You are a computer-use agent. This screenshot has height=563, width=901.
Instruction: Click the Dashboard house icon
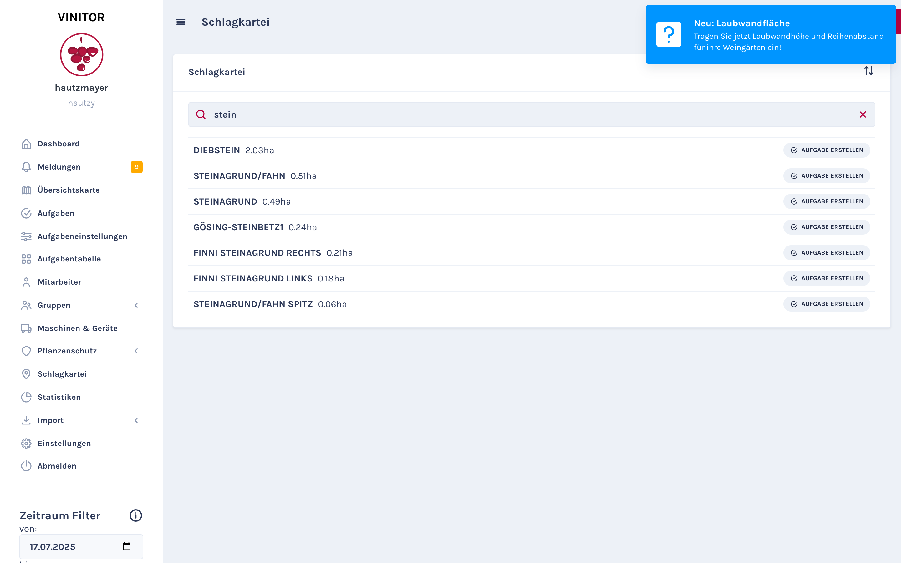point(26,144)
